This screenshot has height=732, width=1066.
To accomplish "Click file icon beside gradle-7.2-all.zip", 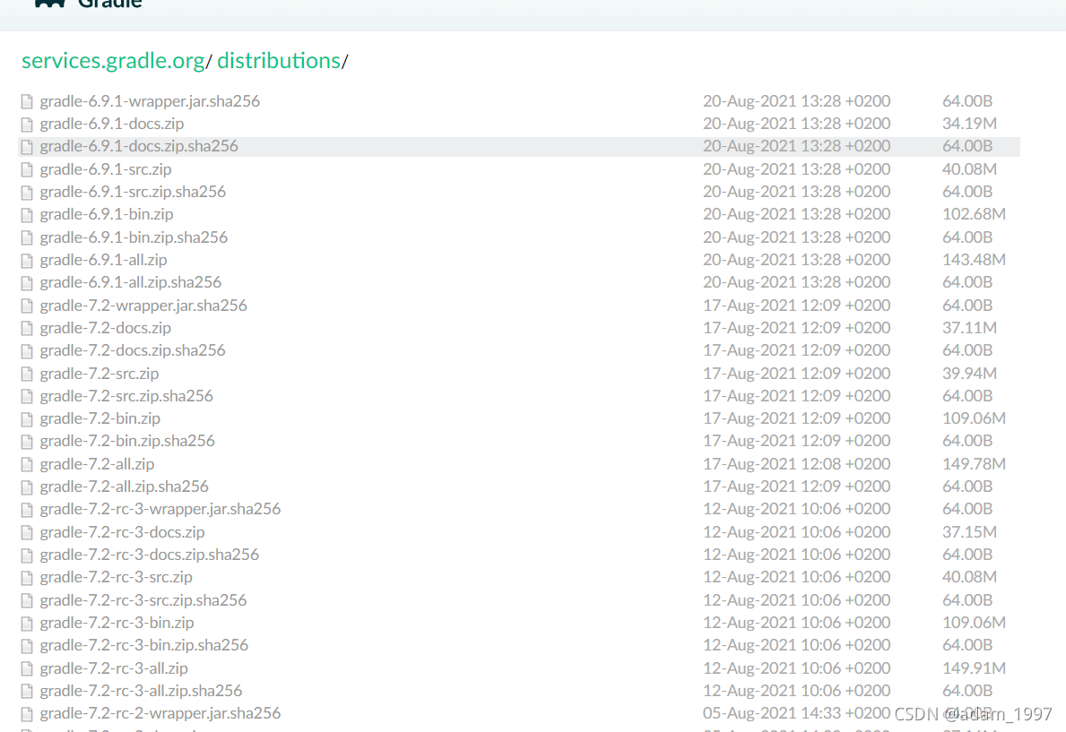I will pos(27,464).
